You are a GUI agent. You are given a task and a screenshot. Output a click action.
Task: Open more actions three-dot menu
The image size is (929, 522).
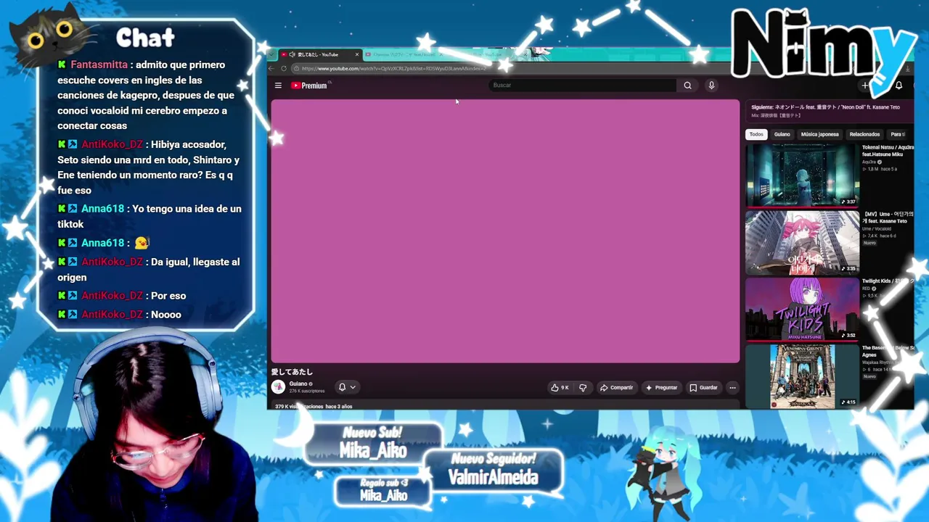pos(732,388)
